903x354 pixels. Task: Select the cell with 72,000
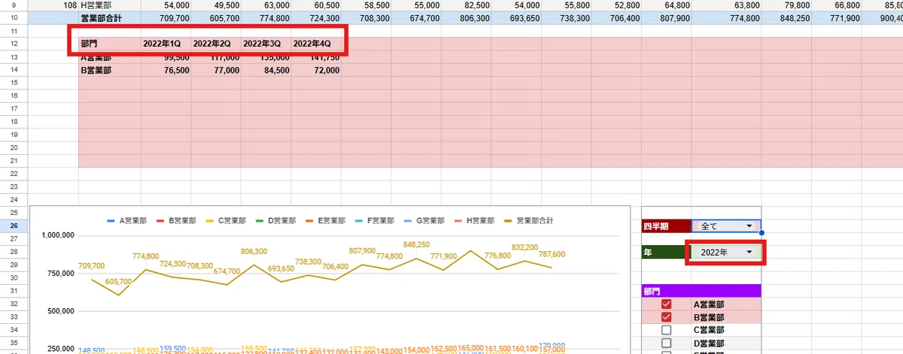(x=316, y=69)
